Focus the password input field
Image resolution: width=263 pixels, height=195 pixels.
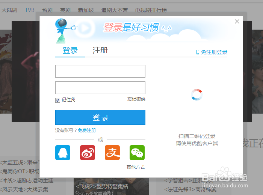click(x=100, y=88)
